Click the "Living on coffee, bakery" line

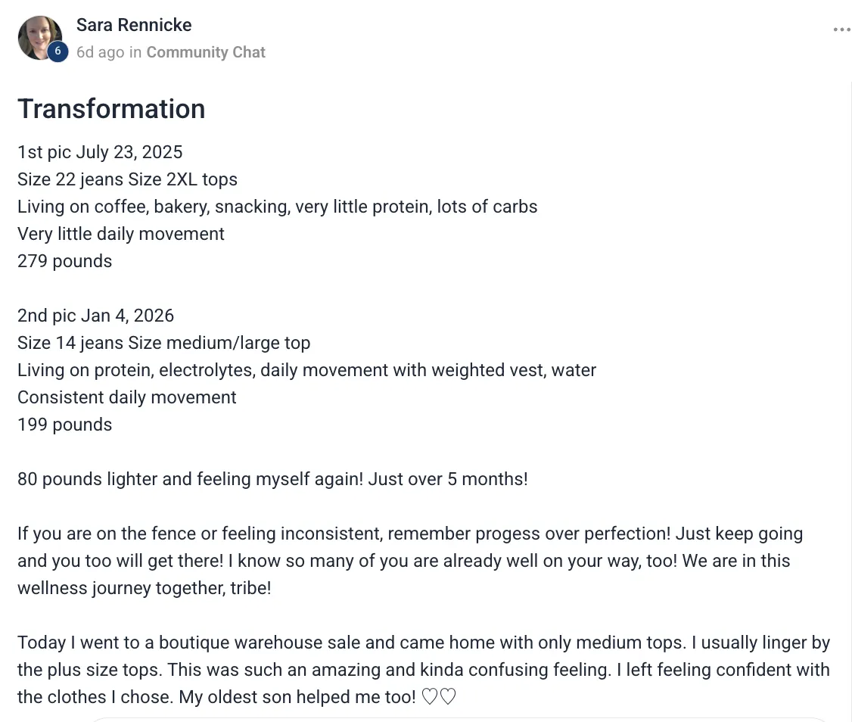277,207
